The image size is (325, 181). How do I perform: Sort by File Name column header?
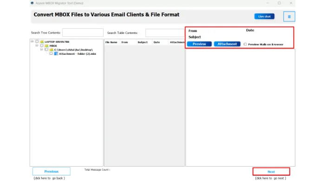click(112, 42)
